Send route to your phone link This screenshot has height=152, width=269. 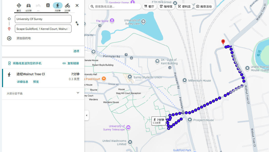pos(25,63)
